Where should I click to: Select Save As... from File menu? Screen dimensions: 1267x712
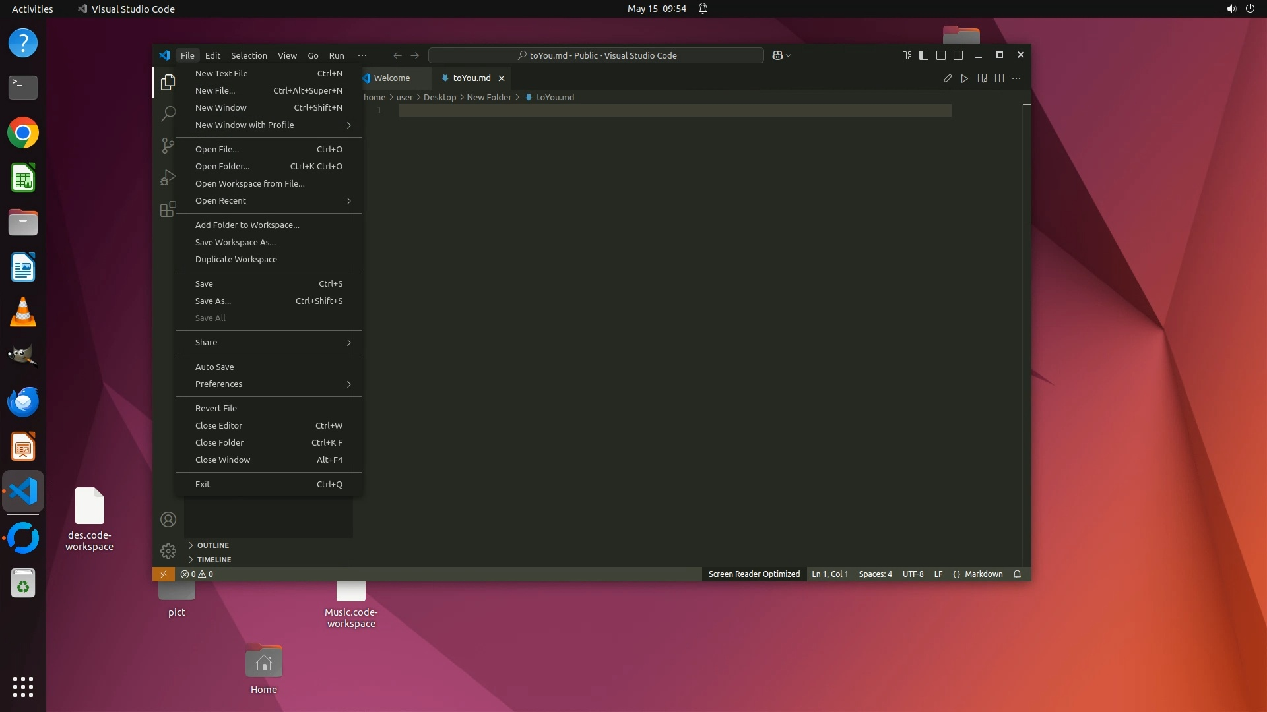click(213, 301)
